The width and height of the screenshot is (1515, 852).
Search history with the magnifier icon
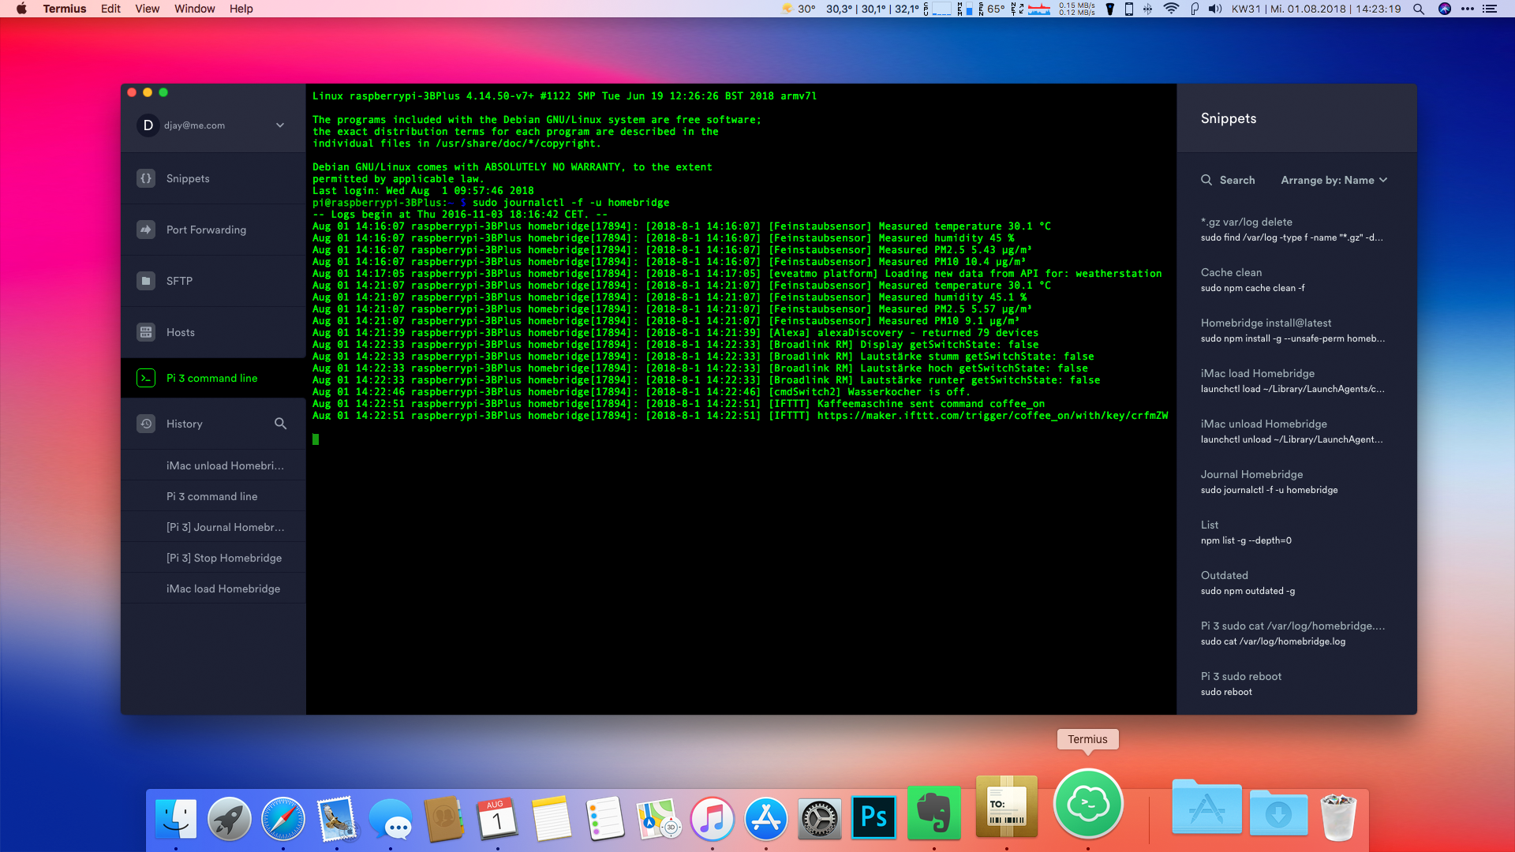click(280, 424)
